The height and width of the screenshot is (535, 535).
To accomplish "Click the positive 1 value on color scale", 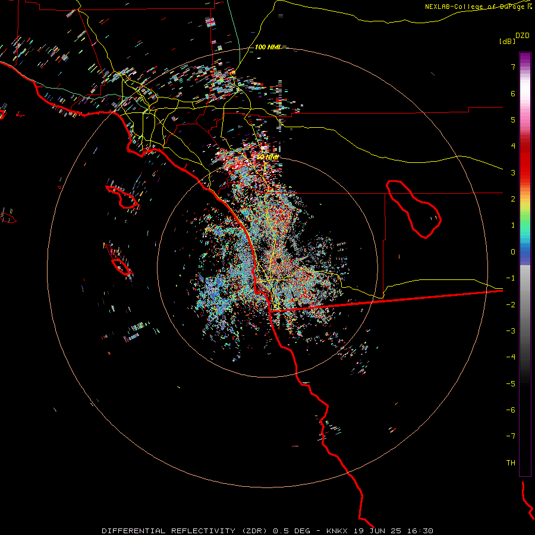I will coord(513,225).
